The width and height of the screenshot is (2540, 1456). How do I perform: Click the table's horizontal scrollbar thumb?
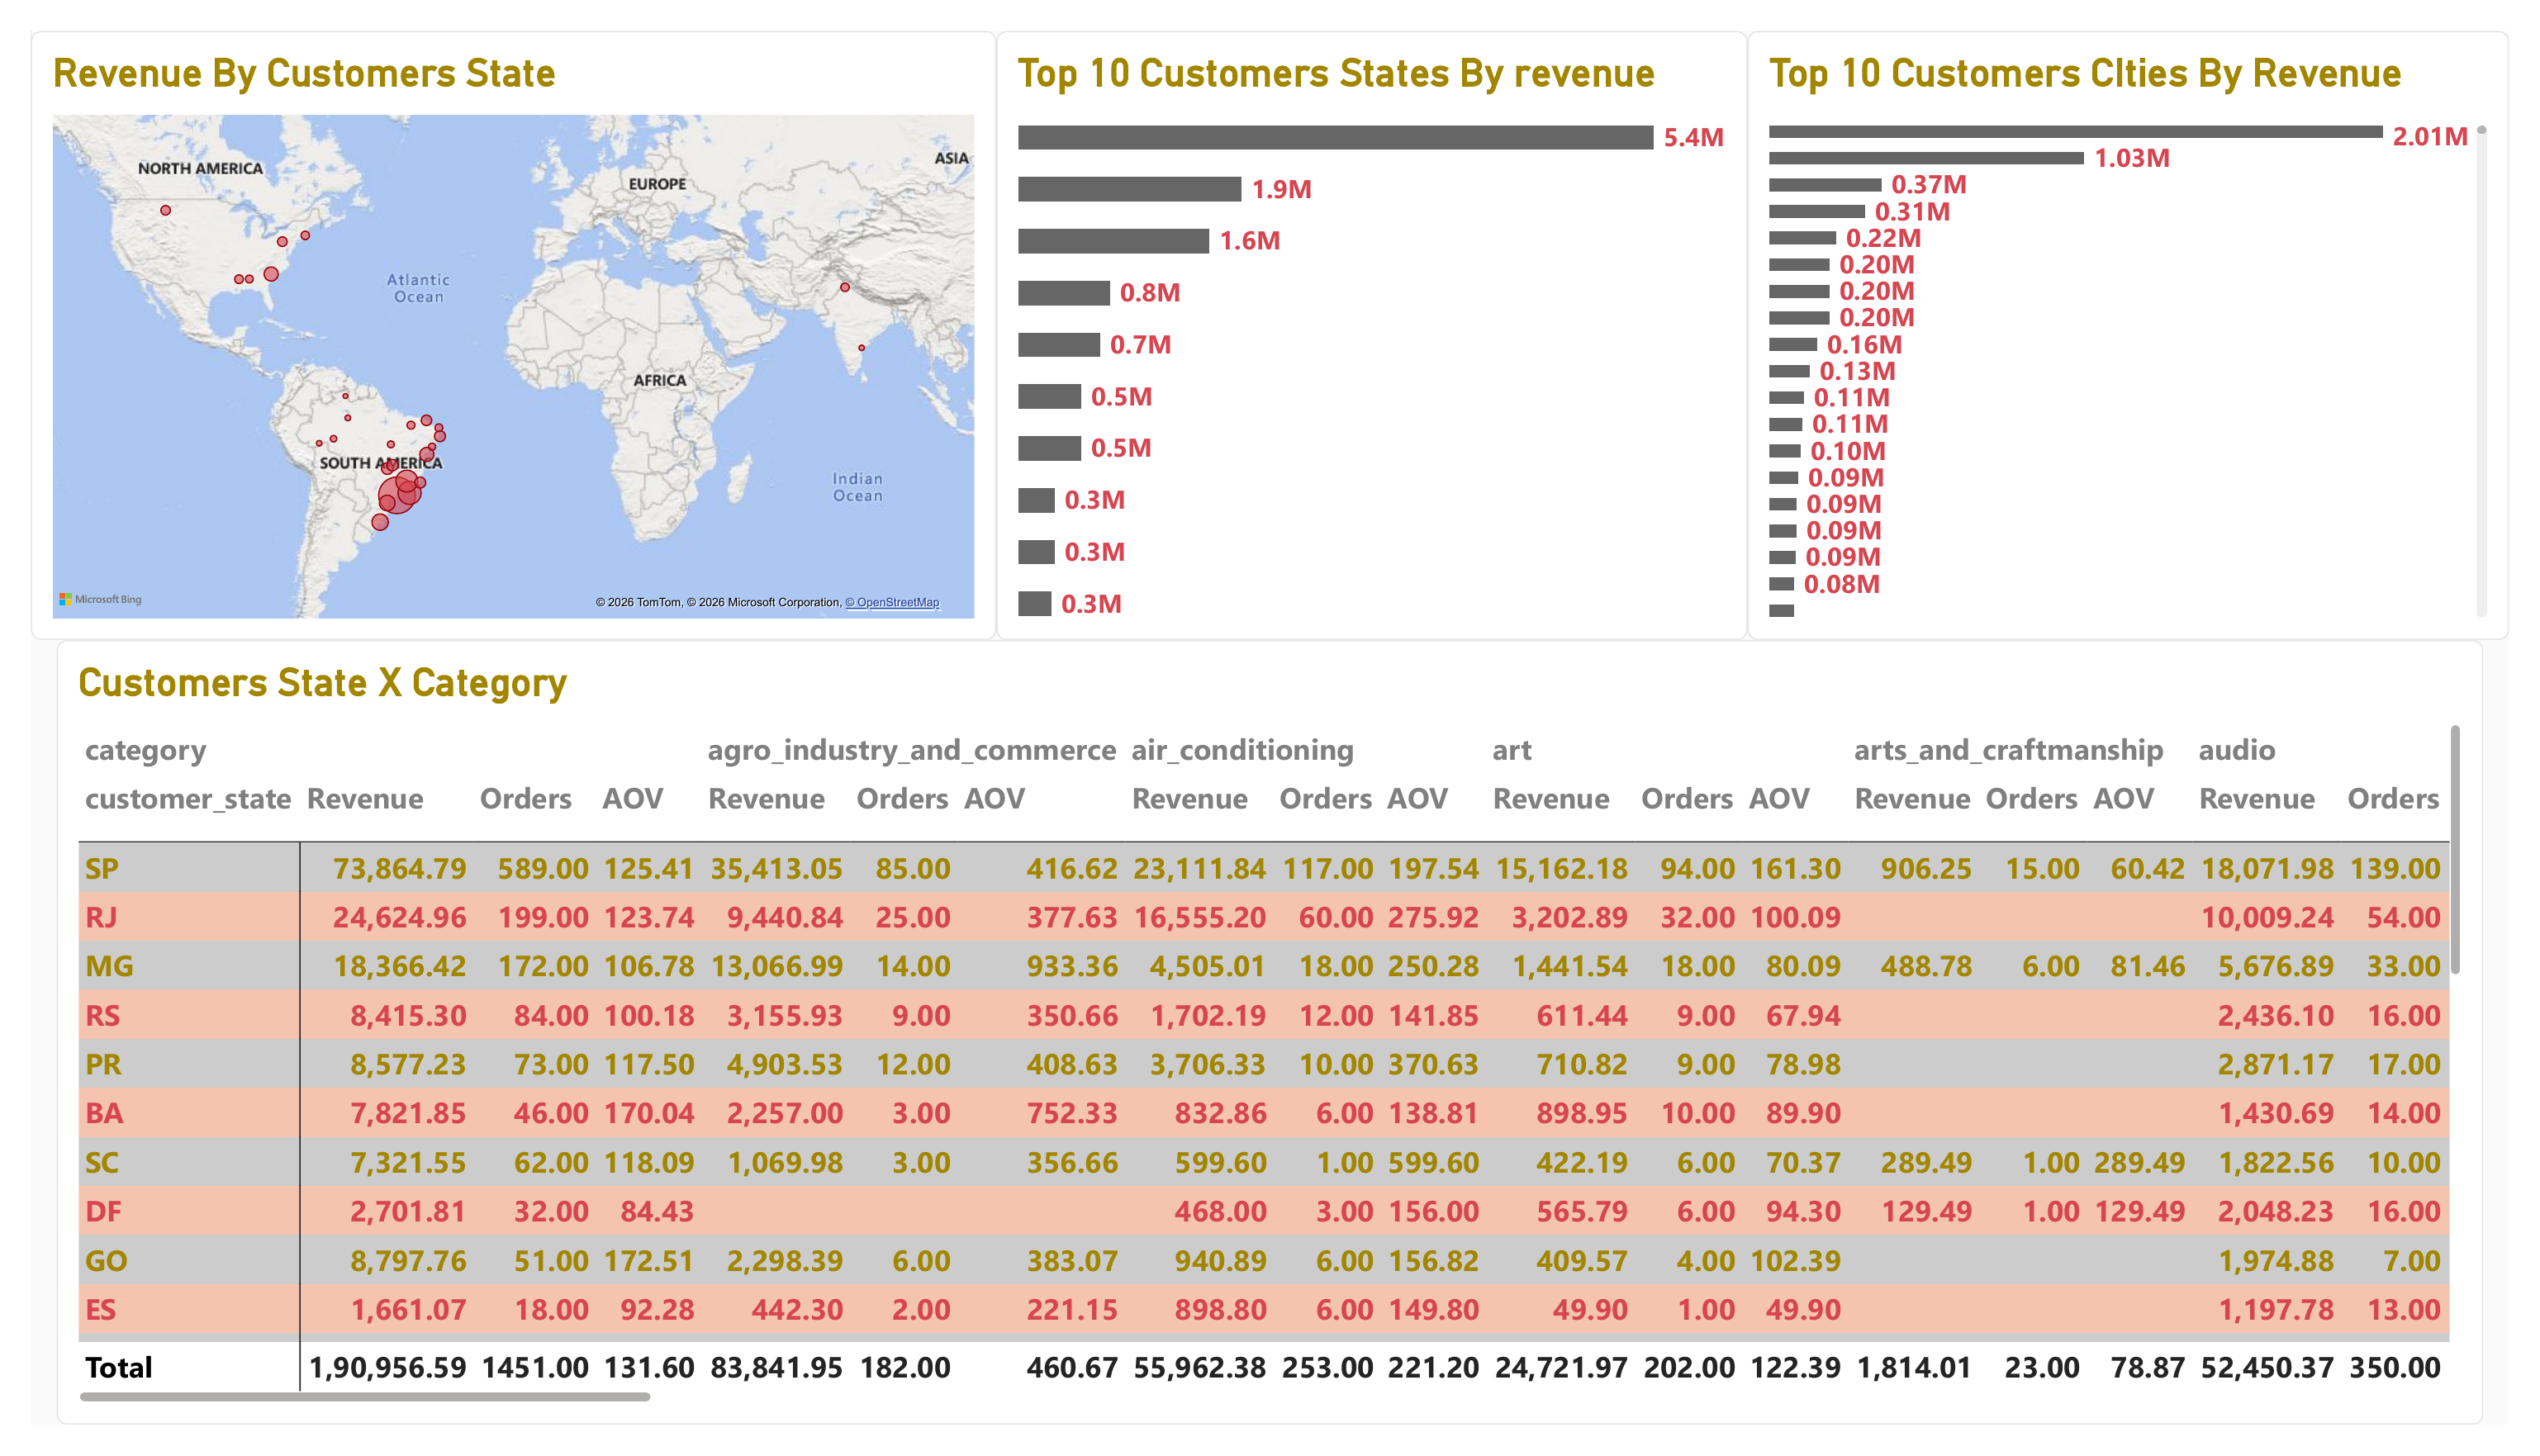[365, 1397]
